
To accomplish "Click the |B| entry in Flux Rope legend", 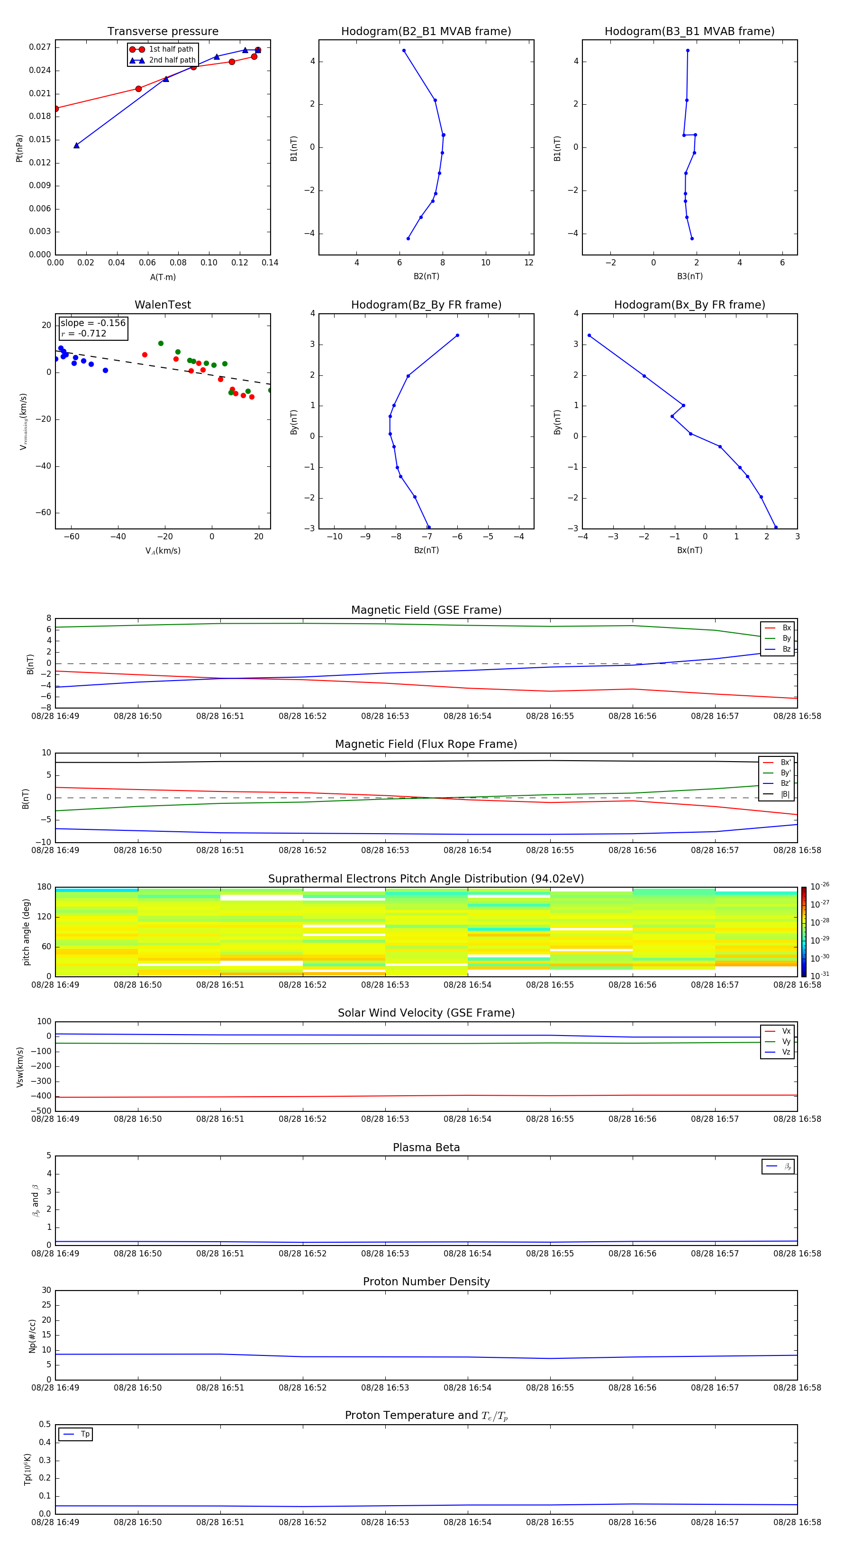I will (777, 794).
